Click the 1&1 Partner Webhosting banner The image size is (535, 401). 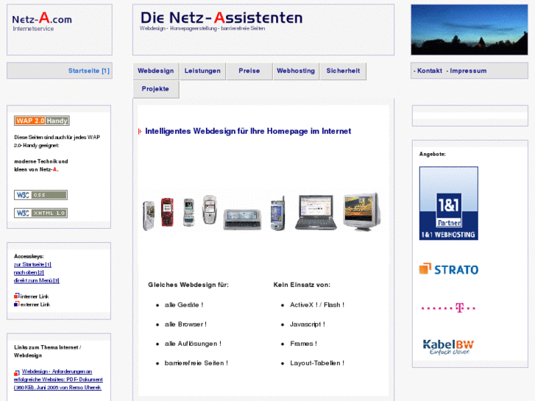[x=449, y=203]
